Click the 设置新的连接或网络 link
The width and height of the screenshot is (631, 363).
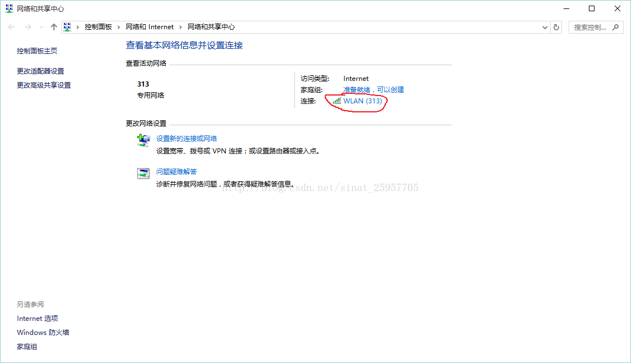[187, 138]
